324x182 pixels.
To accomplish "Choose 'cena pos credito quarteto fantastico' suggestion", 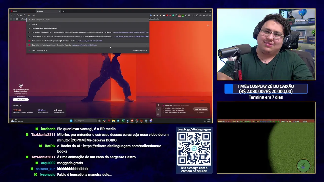I will pos(88,28).
